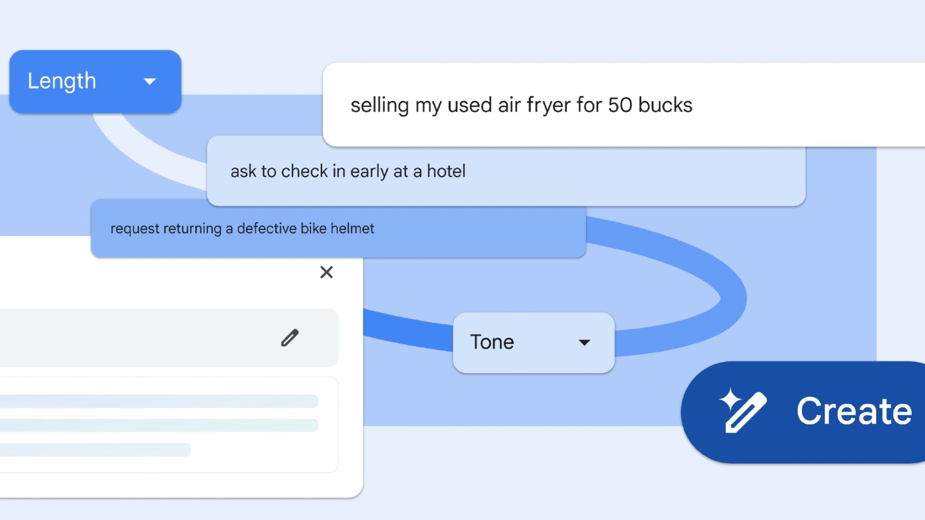The height and width of the screenshot is (520, 925).
Task: Click the sparkle pen icon on Create
Action: click(742, 411)
